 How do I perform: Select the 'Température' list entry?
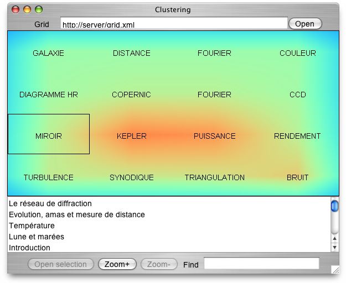(x=32, y=226)
